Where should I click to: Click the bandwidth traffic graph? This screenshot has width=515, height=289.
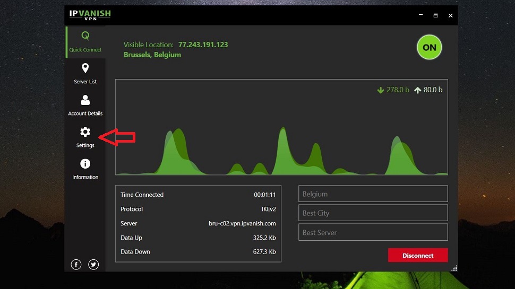coord(281,127)
